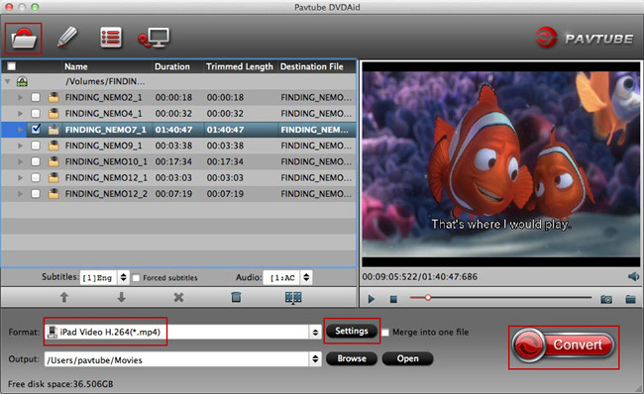Click the Trimmed Length column header
This screenshot has width=644, height=394.
point(240,66)
